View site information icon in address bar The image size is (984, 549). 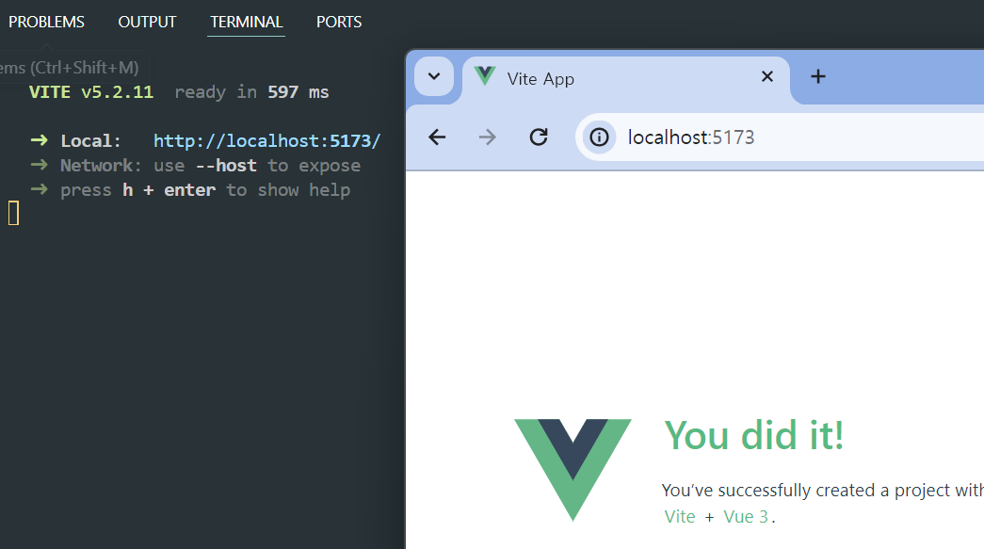[x=599, y=137]
